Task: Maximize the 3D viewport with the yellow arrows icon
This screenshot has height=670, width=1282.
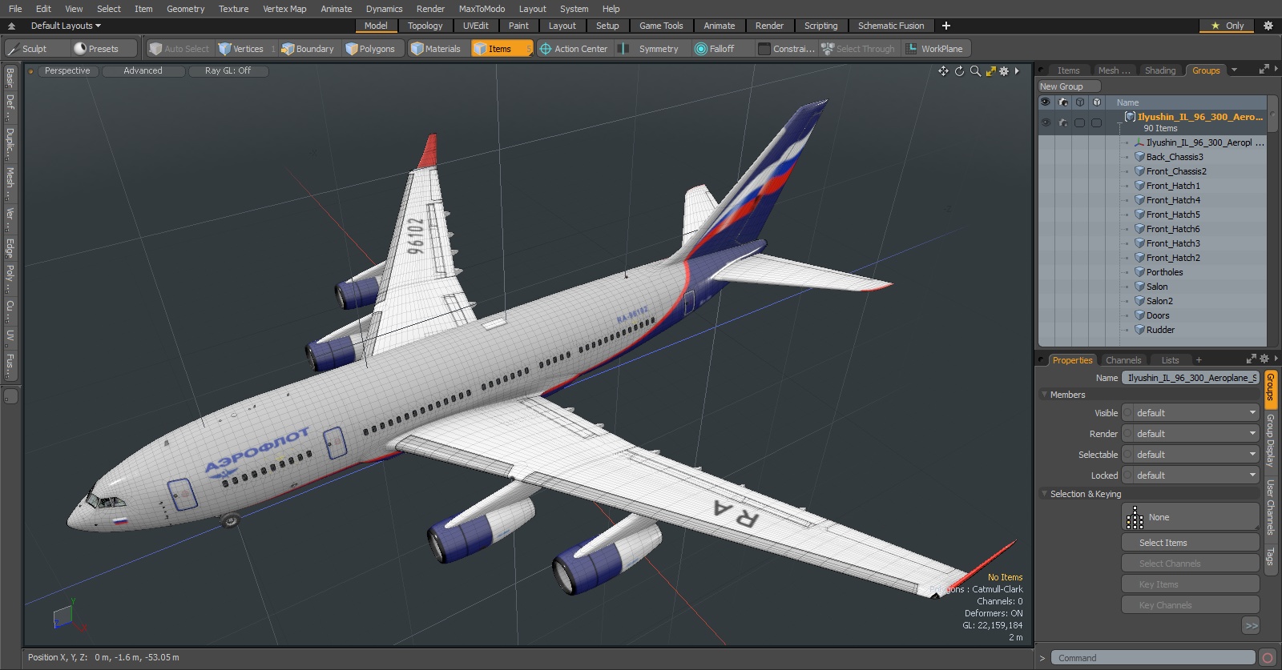Action: pos(990,71)
